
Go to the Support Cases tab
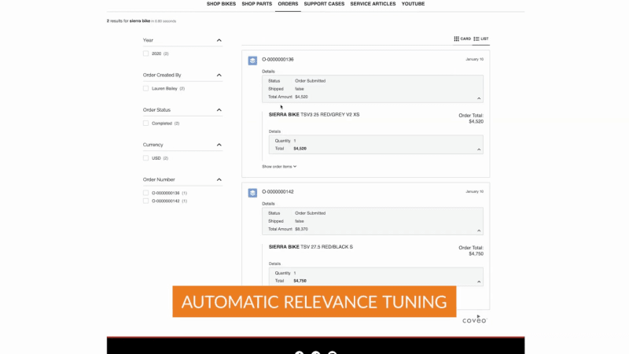coord(324,4)
